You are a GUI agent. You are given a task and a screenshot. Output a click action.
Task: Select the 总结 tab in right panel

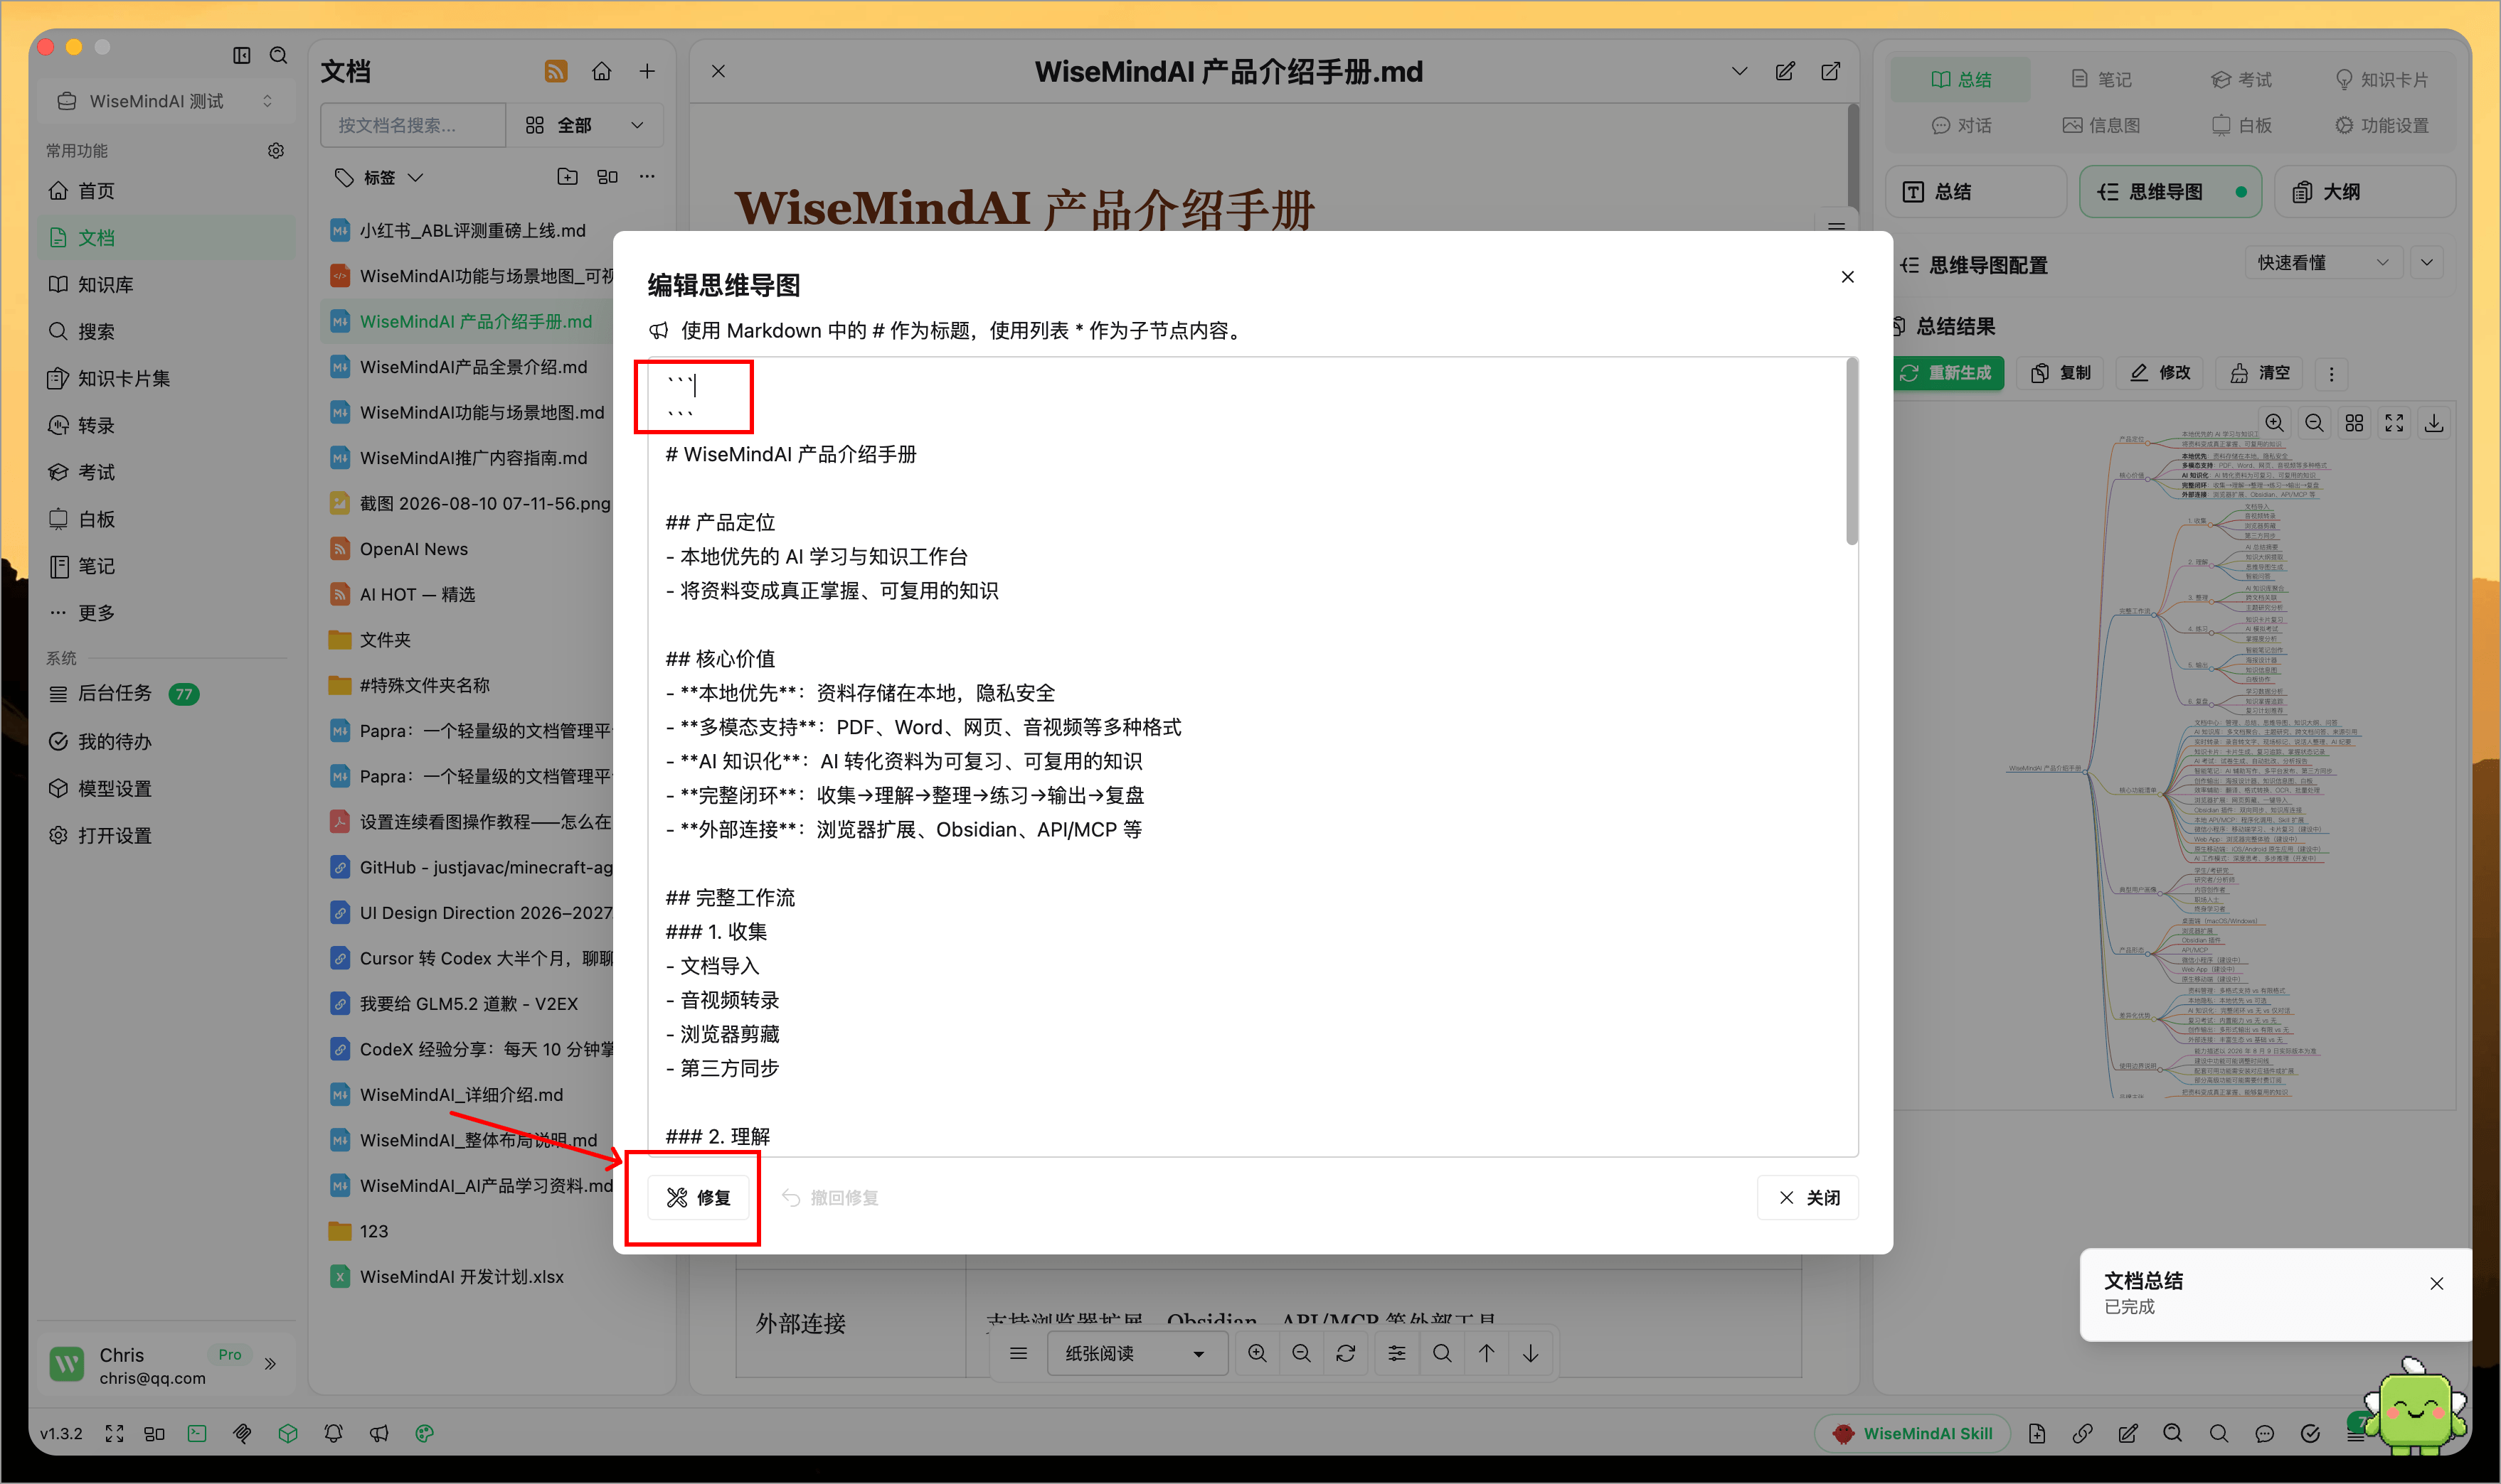1960,79
